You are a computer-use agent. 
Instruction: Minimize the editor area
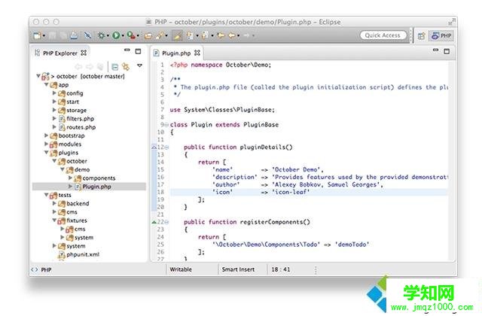pyautogui.click(x=435, y=50)
